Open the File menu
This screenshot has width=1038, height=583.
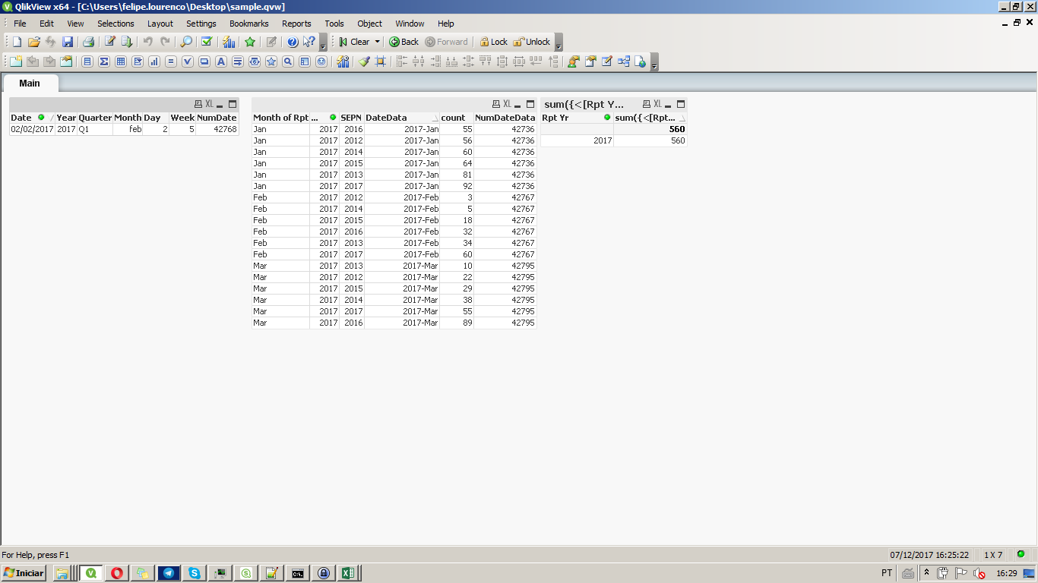[x=20, y=24]
